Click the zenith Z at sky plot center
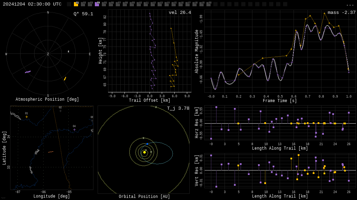The height and width of the screenshot is (200, 357). click(x=48, y=54)
